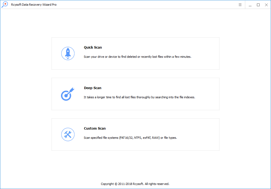Select the Quick Scan heading
Viewport: 271px width, 189px height.
tap(93, 48)
